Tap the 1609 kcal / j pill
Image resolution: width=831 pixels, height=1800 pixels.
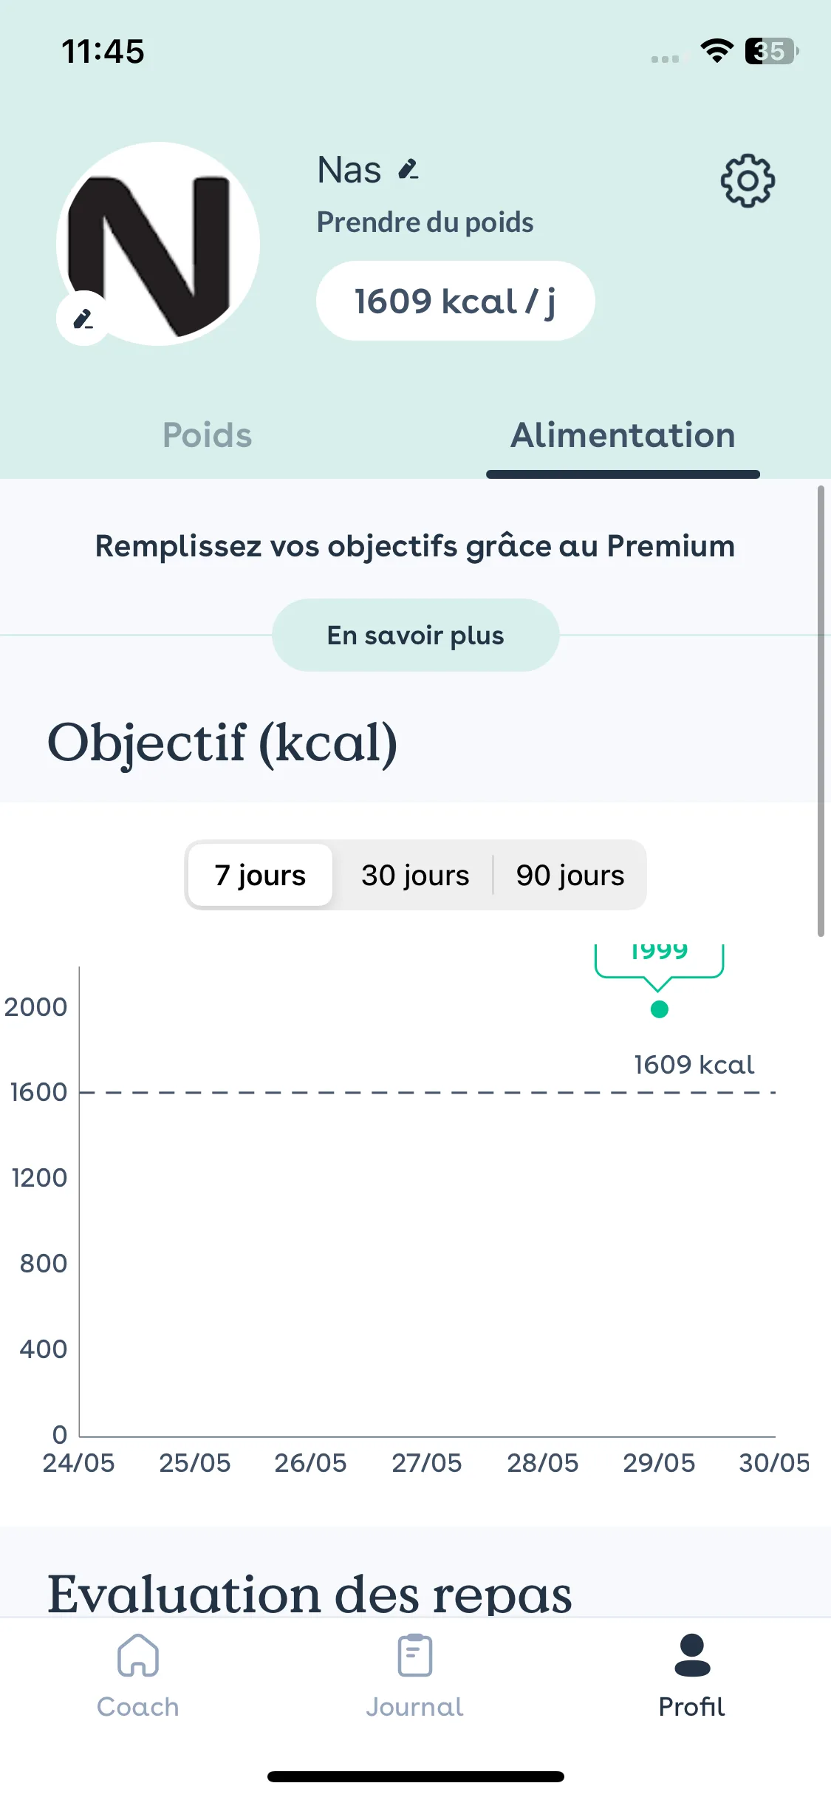tap(455, 301)
